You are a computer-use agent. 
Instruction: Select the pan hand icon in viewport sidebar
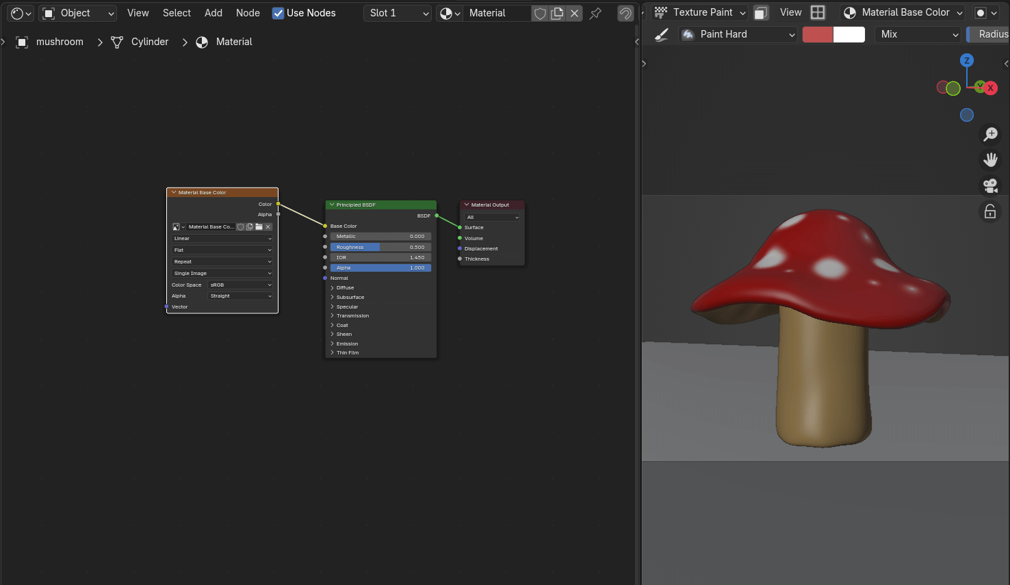(x=990, y=159)
